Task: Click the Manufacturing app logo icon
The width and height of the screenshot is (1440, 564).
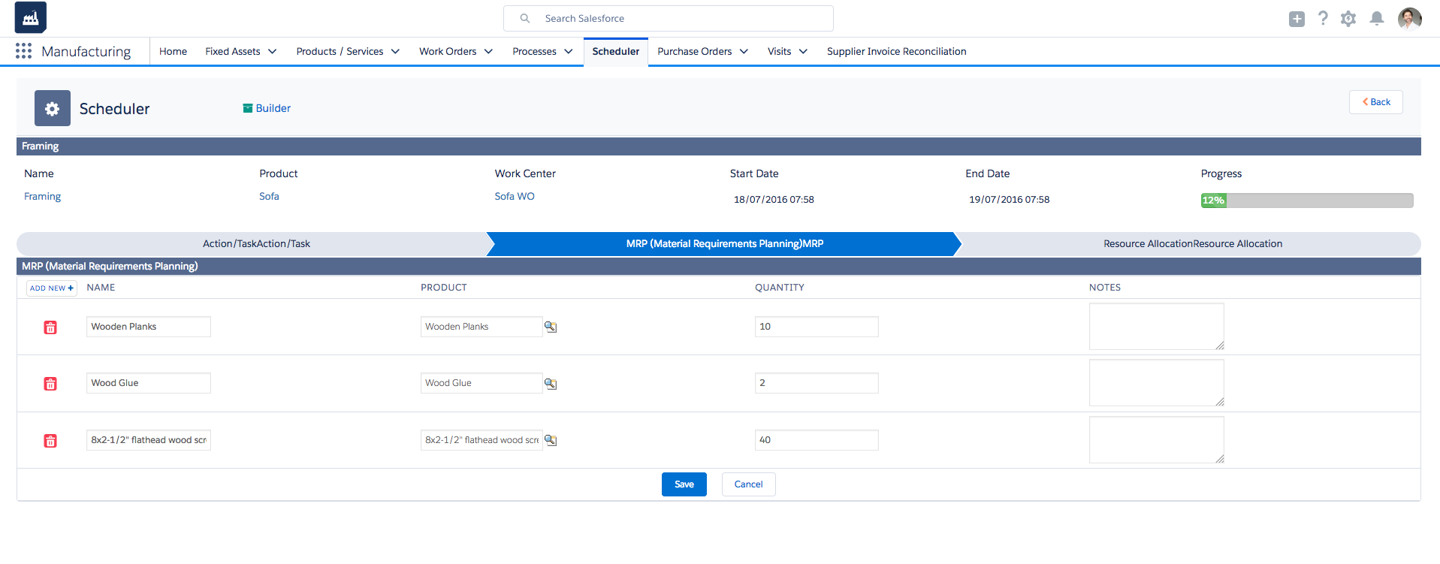Action: [31, 18]
